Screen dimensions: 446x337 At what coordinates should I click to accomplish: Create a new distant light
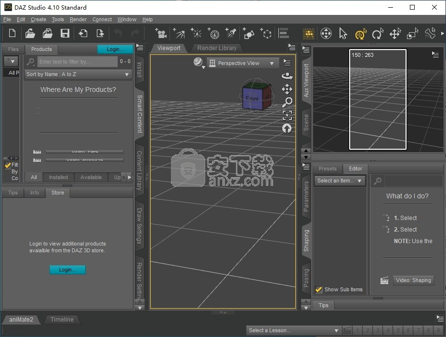(x=179, y=33)
